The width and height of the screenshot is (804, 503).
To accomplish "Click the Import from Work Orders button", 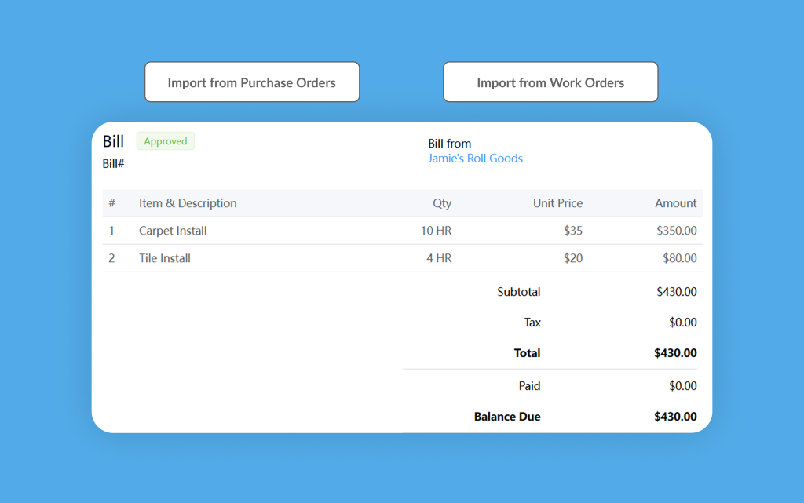I will tap(550, 82).
